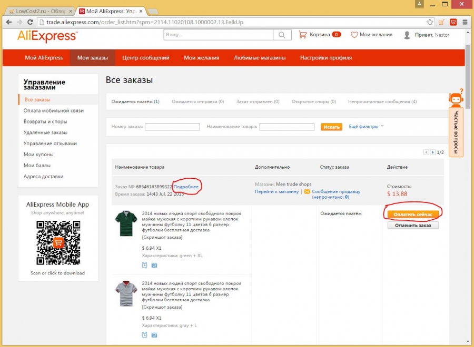Select Все заказы in the sidebar
Viewport: 474px width, 347px height.
pyautogui.click(x=58, y=99)
